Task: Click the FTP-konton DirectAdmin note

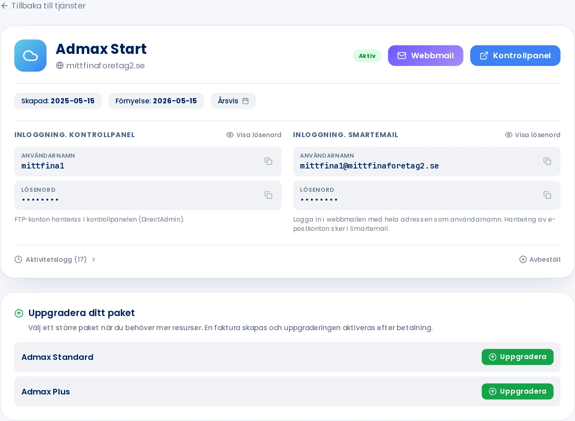Action: [x=99, y=219]
